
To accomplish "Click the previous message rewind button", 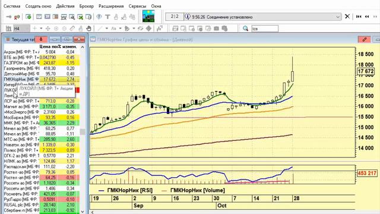I will point(367,17).
